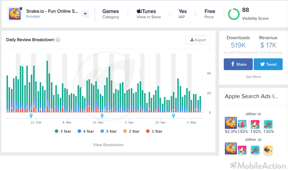This screenshot has width=288, height=170.
Task: Tweet this app's stats
Action: [x=268, y=64]
